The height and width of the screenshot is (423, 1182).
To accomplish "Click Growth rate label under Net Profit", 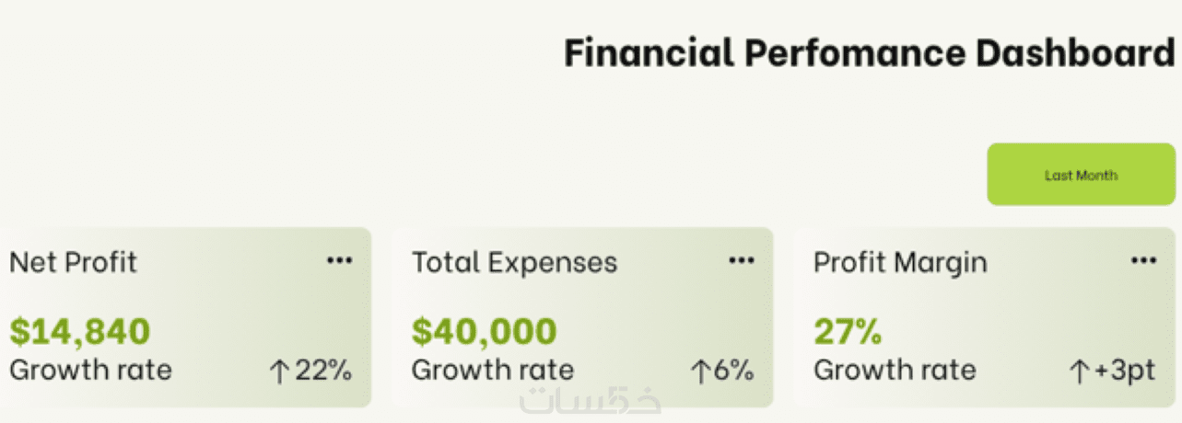I will coord(90,371).
